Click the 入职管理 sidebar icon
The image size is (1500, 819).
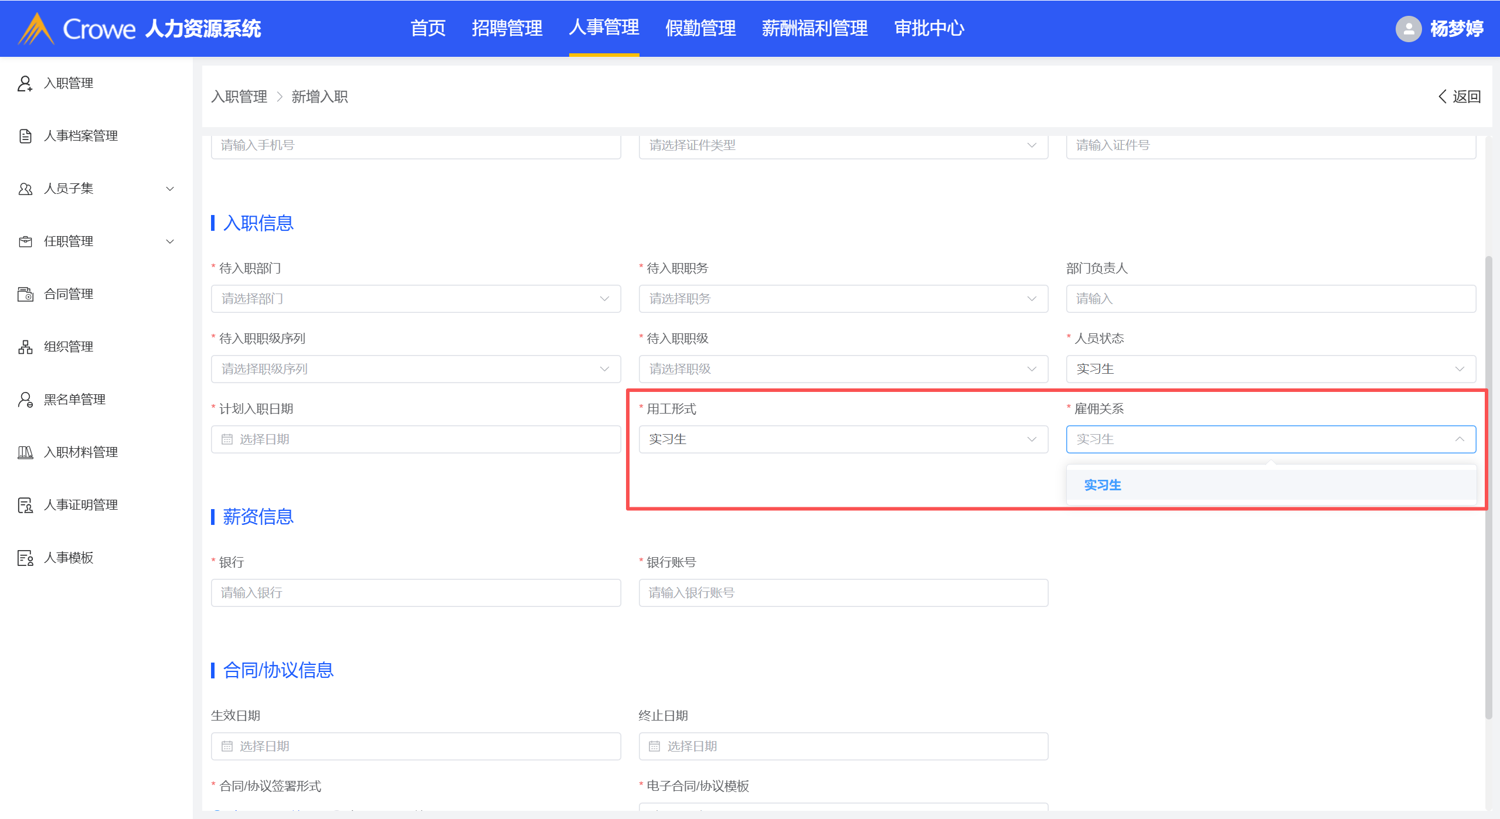click(x=25, y=83)
